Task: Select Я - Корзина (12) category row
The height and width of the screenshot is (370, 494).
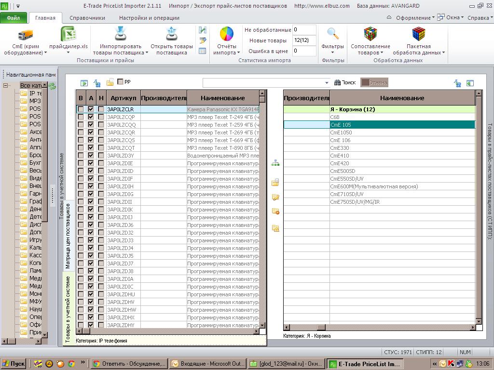Action: tap(379, 109)
